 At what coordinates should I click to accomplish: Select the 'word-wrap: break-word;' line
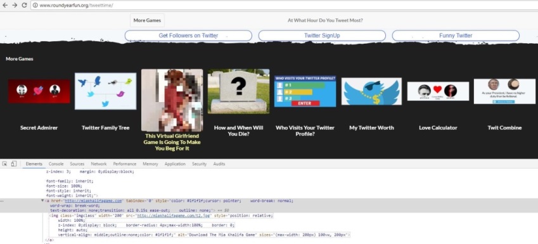click(x=75, y=205)
